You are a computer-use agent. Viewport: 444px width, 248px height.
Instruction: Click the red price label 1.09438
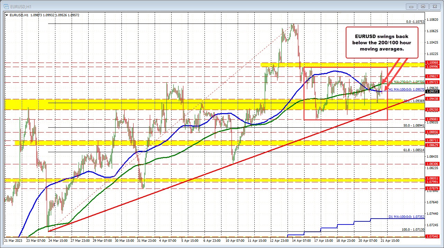[x=433, y=99]
